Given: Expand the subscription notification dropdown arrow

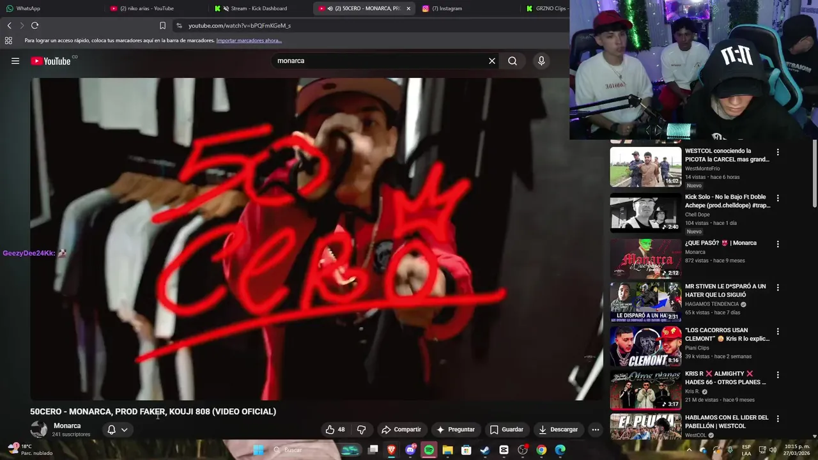Looking at the screenshot, I should pyautogui.click(x=124, y=429).
